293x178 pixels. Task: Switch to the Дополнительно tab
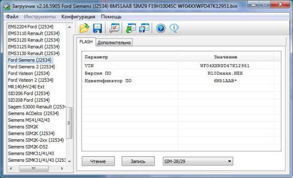pos(114,42)
